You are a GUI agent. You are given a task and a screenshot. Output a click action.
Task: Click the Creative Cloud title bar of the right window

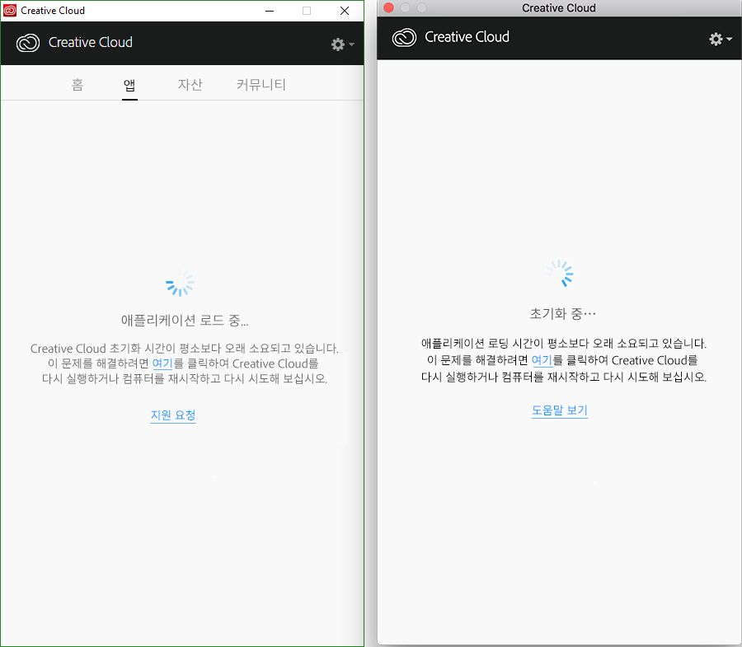(559, 8)
